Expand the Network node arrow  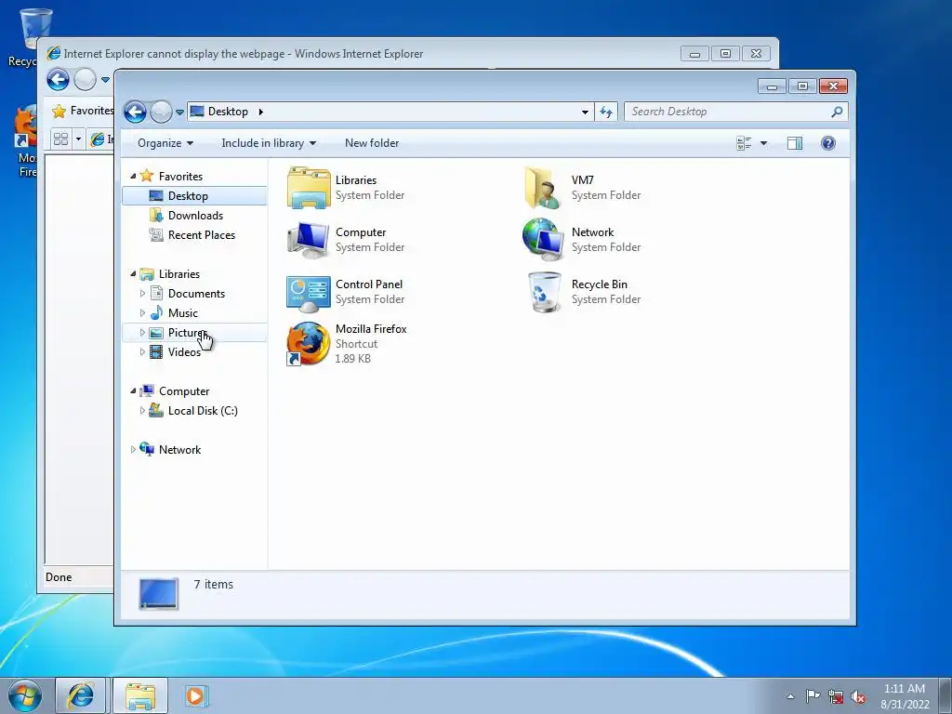[133, 450]
